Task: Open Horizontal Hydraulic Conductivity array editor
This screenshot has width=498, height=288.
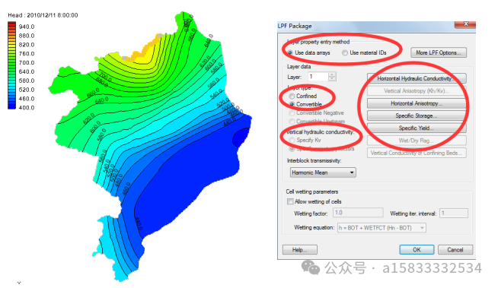Action: pyautogui.click(x=417, y=78)
